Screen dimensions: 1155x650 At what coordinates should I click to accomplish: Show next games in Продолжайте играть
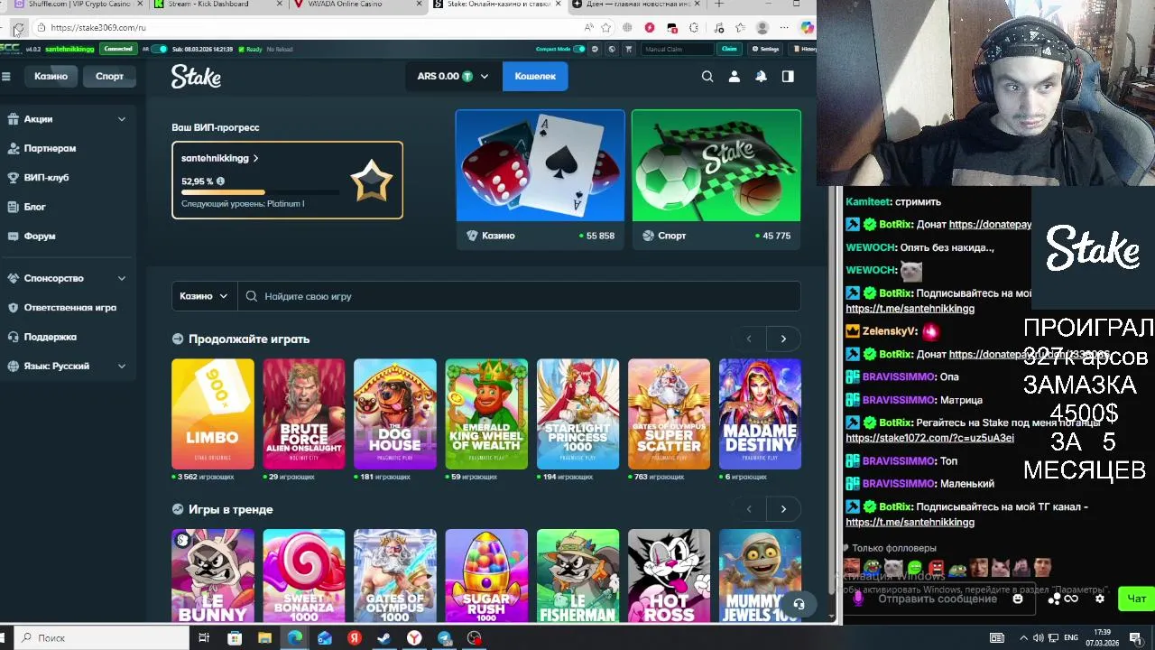click(x=783, y=339)
